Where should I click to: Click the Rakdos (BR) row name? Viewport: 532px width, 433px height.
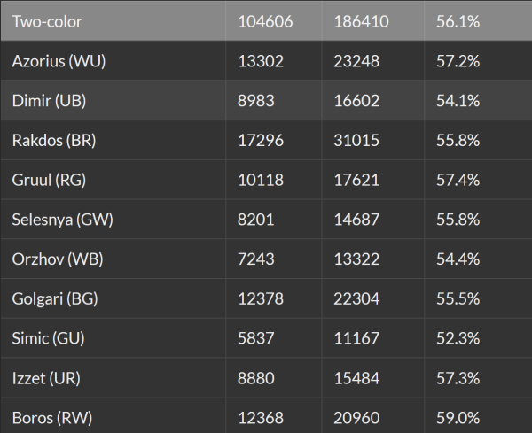tap(57, 141)
